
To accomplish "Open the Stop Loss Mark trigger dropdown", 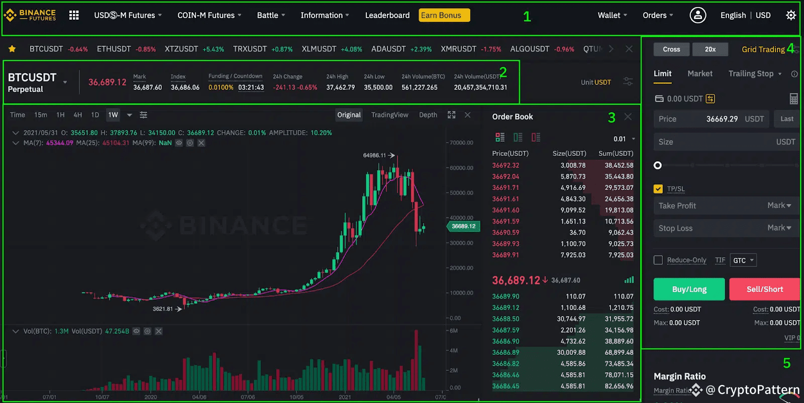I will point(779,228).
